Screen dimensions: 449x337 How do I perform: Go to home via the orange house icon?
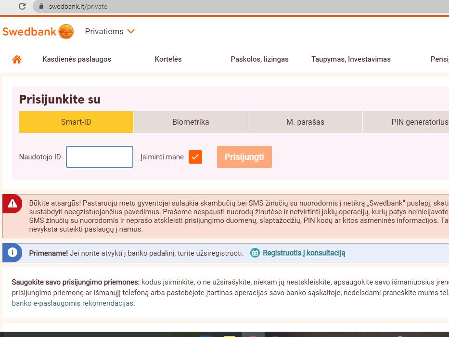[x=17, y=59]
